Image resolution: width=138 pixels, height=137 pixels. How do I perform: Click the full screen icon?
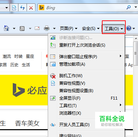[x=53, y=98]
